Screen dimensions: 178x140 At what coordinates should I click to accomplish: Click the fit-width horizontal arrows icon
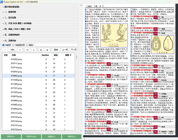click(27, 50)
